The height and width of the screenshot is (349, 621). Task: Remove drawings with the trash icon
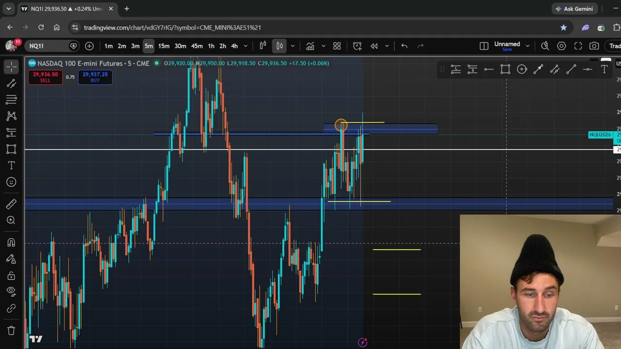[11, 331]
